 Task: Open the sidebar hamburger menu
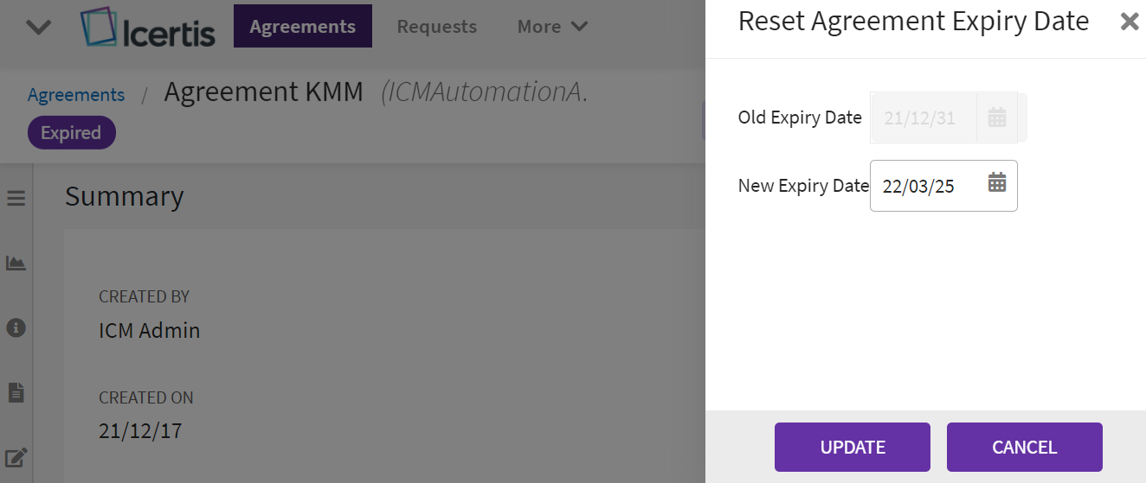[x=16, y=199]
